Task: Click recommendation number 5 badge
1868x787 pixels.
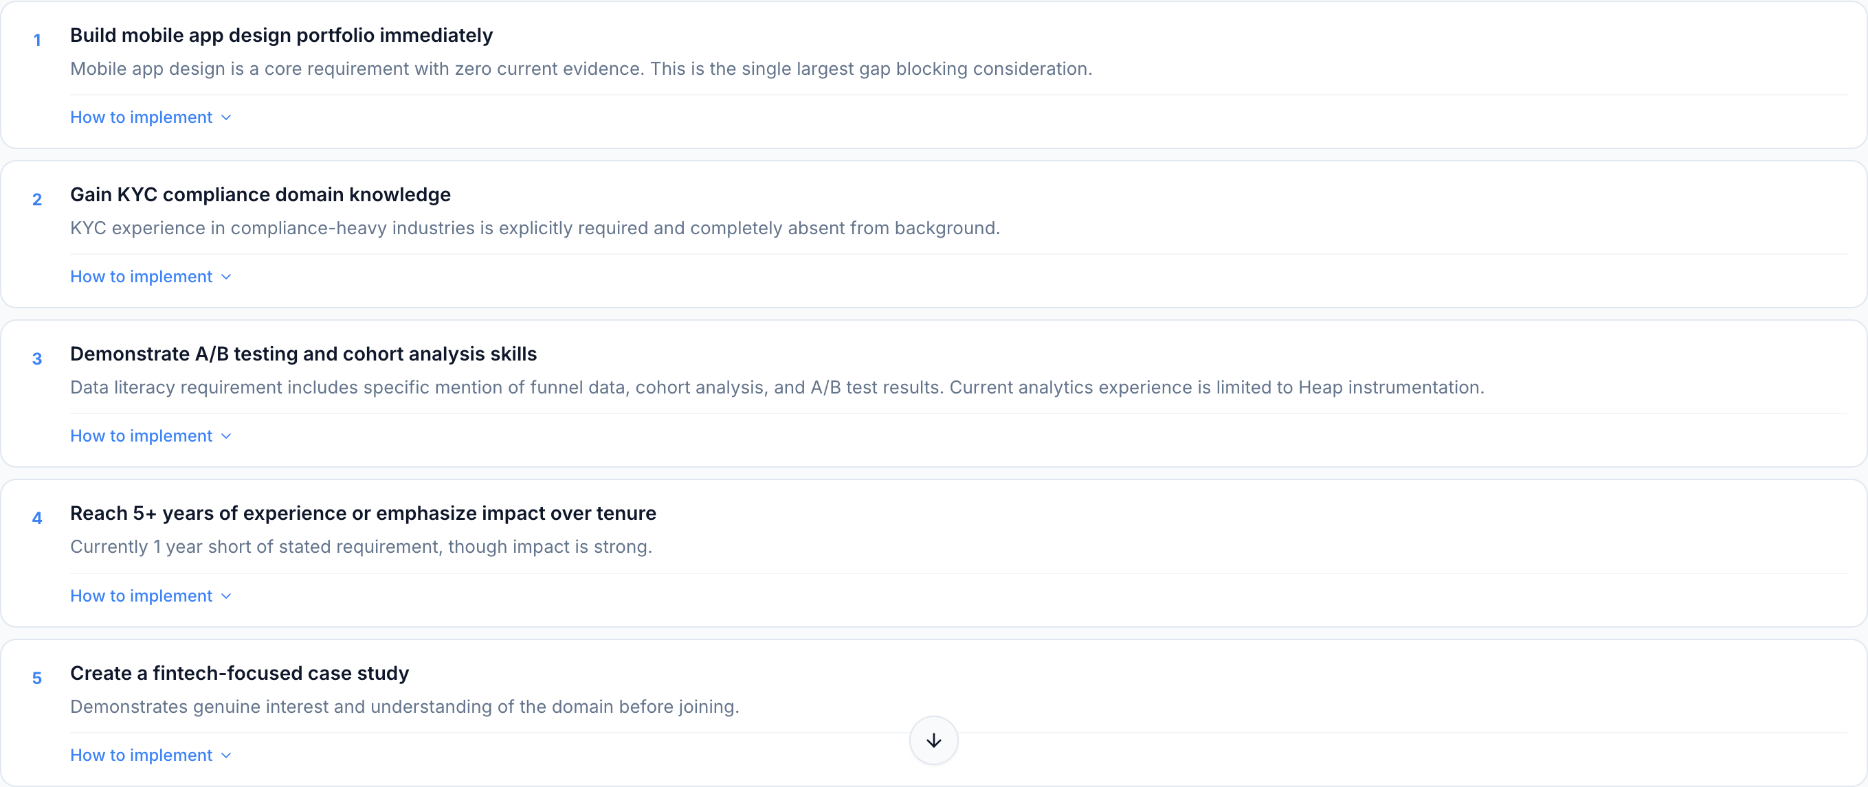Action: click(37, 678)
